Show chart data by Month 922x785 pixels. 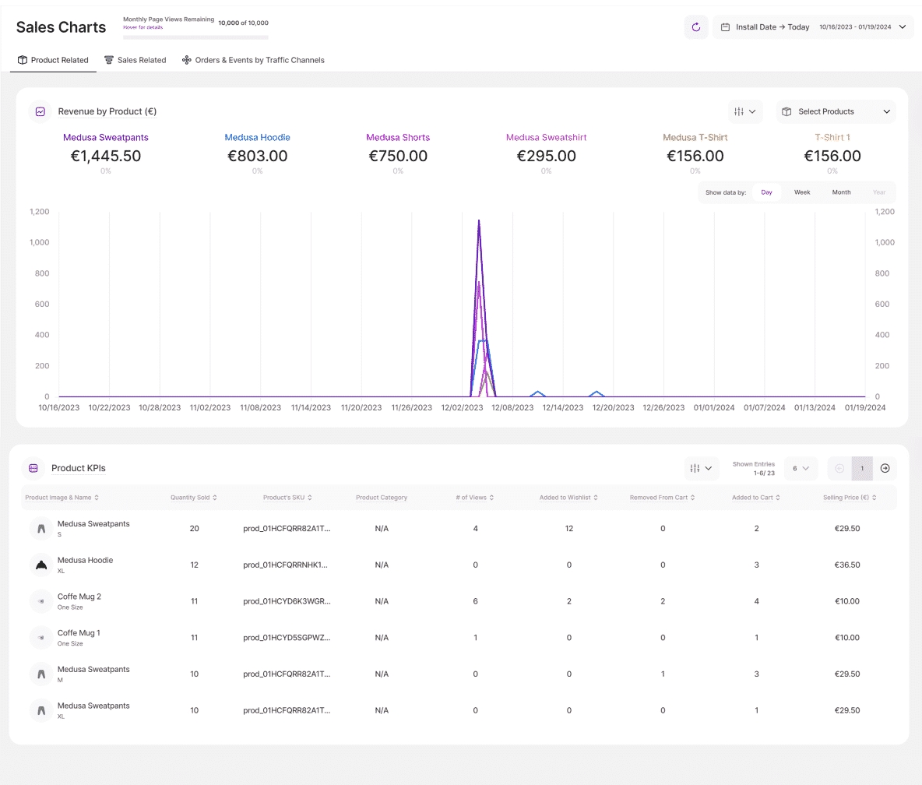coord(841,192)
